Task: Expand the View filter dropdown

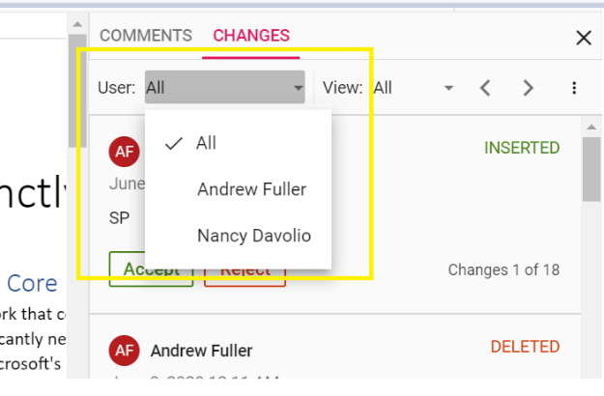Action: [413, 88]
